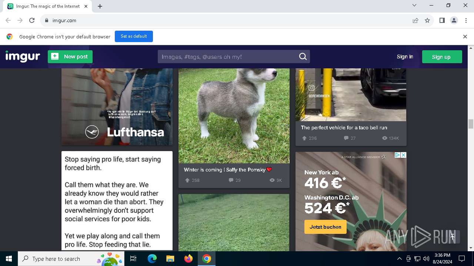
Task: Upvote the Saffy the Pomsky post
Action: coord(187,180)
